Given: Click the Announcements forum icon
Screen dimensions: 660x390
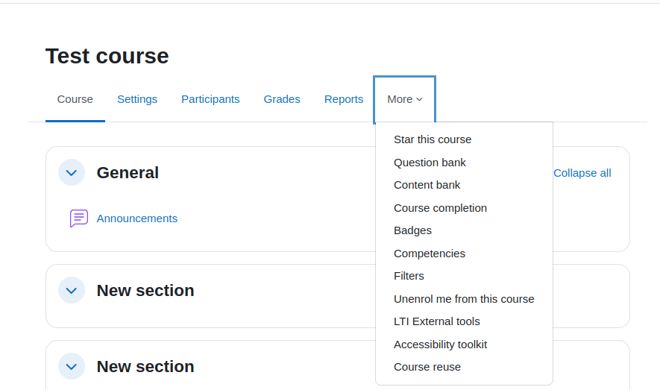Looking at the screenshot, I should (x=79, y=218).
